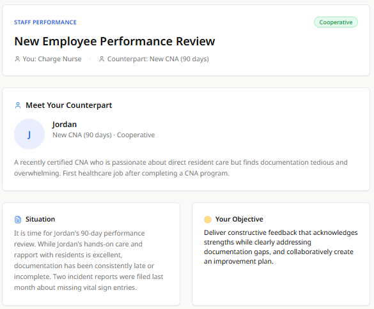This screenshot has height=309, width=374.
Task: Click the blue user icon next to Meet Your Counterpart
Action: pos(18,105)
